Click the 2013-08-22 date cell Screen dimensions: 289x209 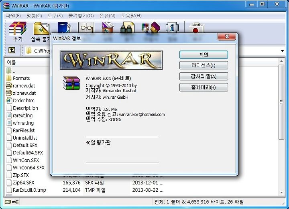pos(148,190)
